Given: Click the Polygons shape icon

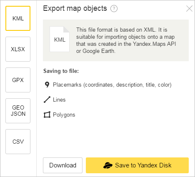Looking at the screenshot, I should [47, 115].
